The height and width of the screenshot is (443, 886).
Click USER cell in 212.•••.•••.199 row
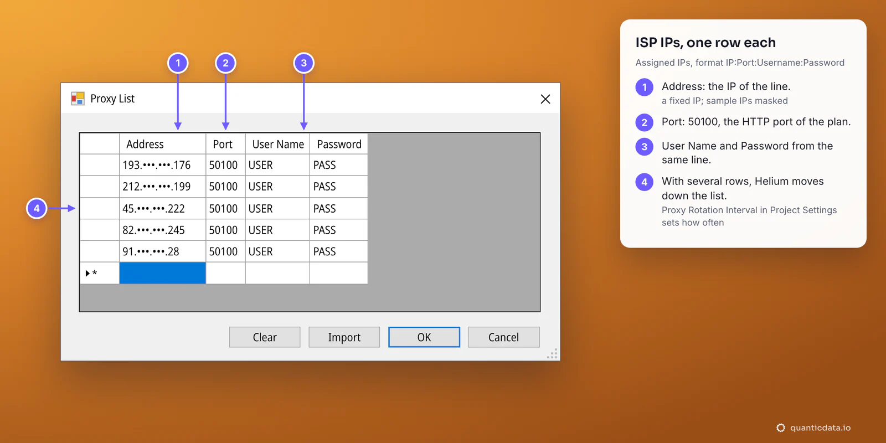click(x=277, y=187)
